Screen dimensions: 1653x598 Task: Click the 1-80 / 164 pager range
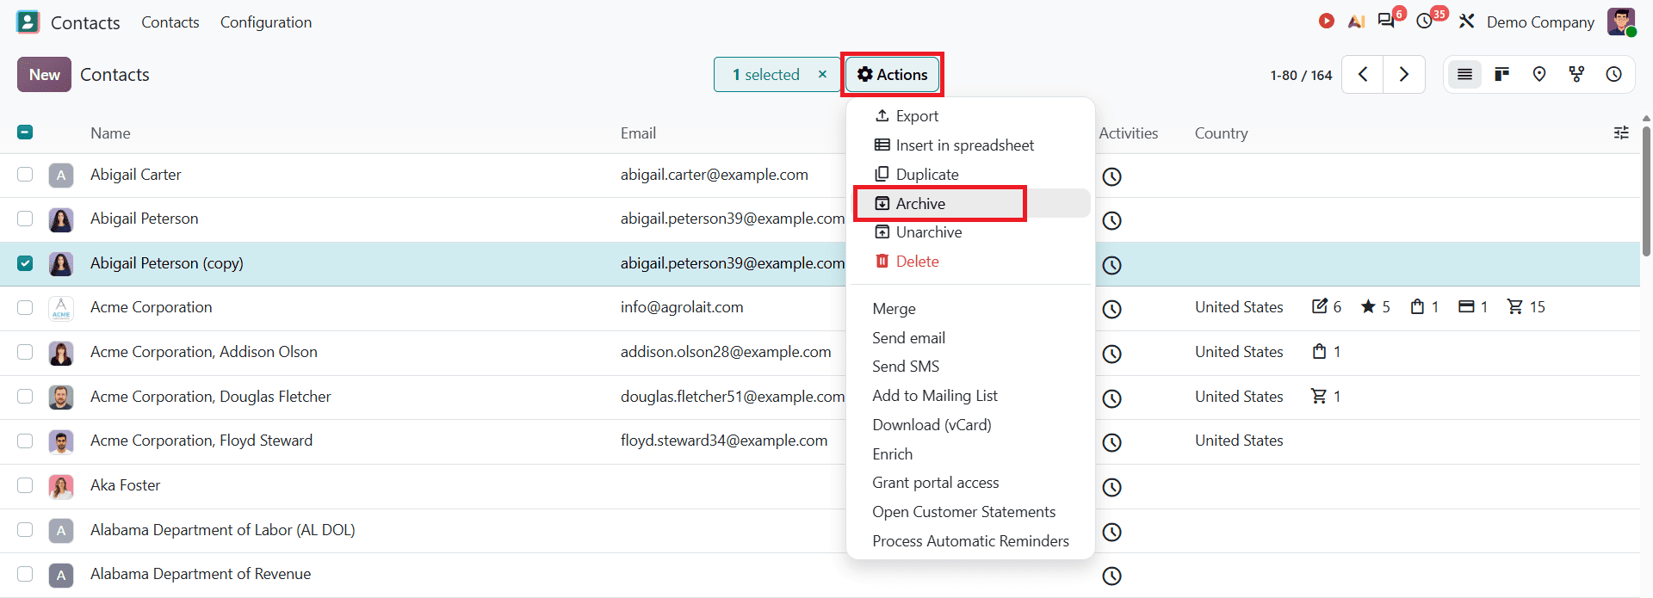click(x=1301, y=76)
